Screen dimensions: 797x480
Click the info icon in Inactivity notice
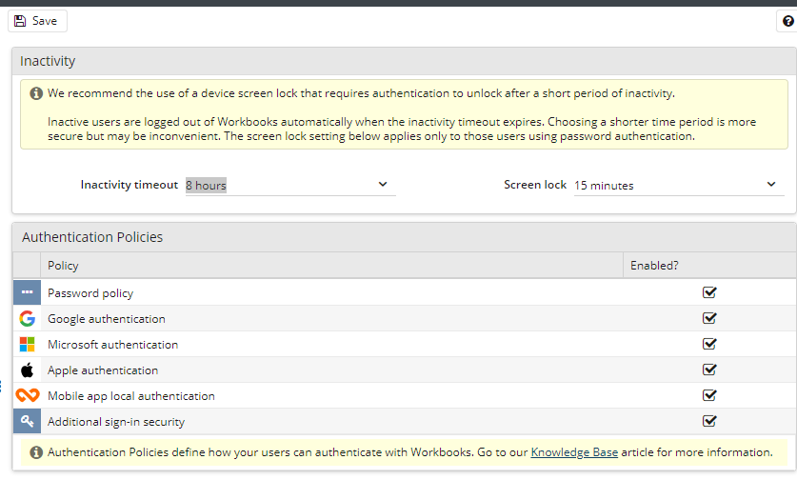click(x=36, y=93)
